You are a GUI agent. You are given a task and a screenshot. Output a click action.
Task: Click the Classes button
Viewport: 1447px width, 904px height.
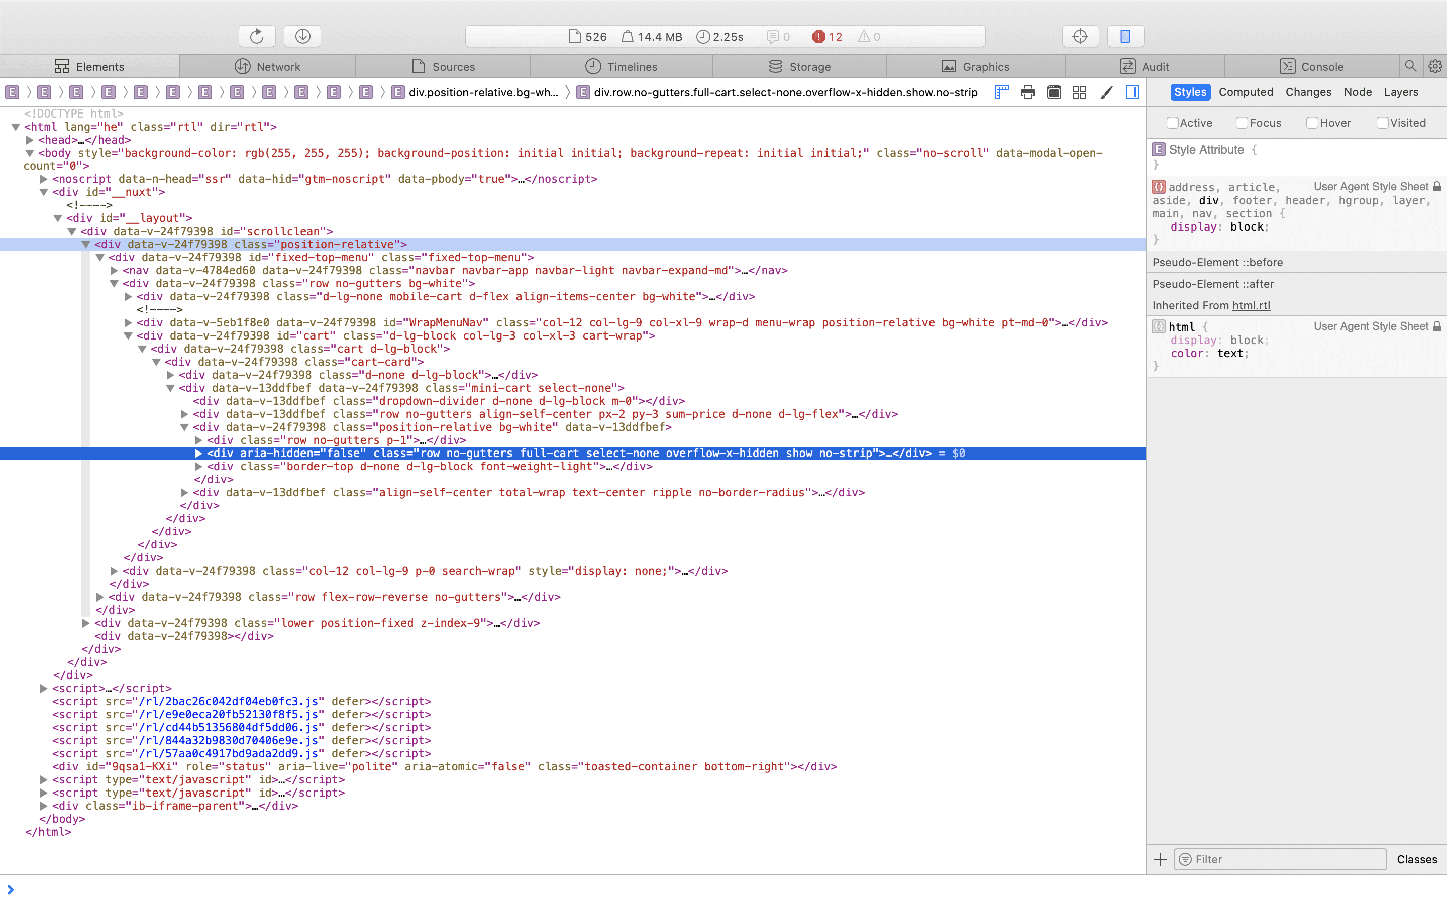pos(1416,859)
